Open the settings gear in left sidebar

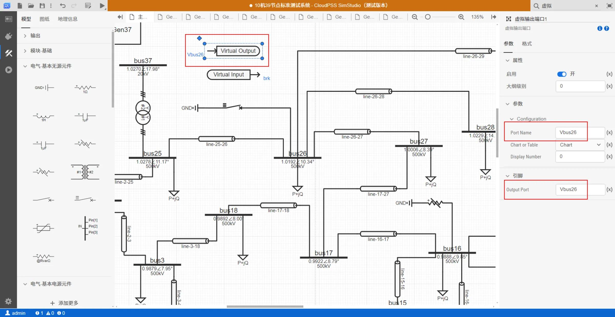8,301
